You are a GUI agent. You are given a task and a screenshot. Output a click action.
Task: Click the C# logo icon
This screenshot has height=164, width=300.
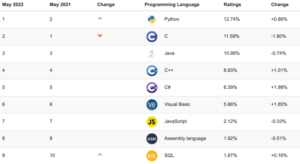pos(152,87)
